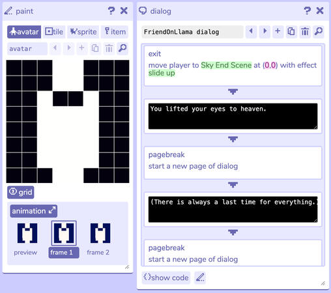Select the frame 1 thumbnail

[64, 233]
